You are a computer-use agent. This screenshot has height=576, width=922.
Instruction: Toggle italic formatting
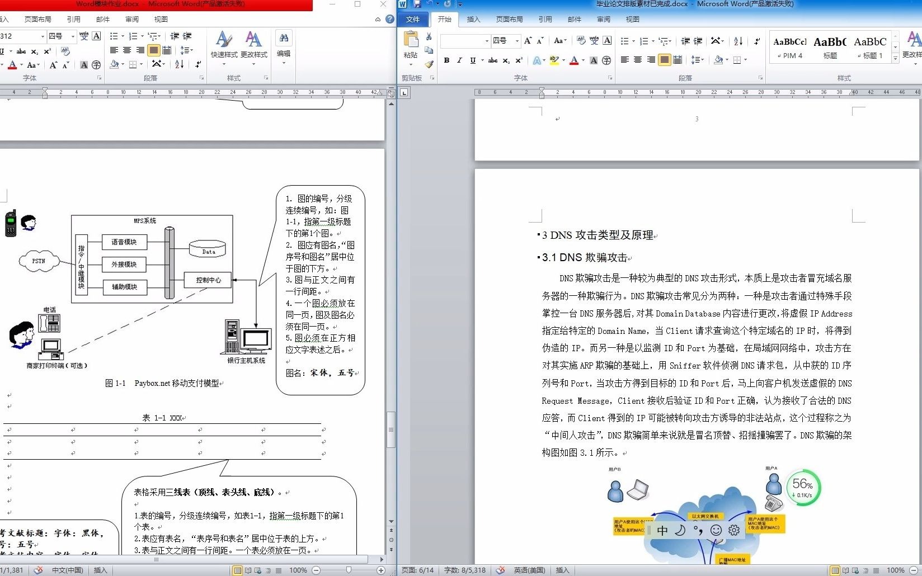click(x=459, y=60)
